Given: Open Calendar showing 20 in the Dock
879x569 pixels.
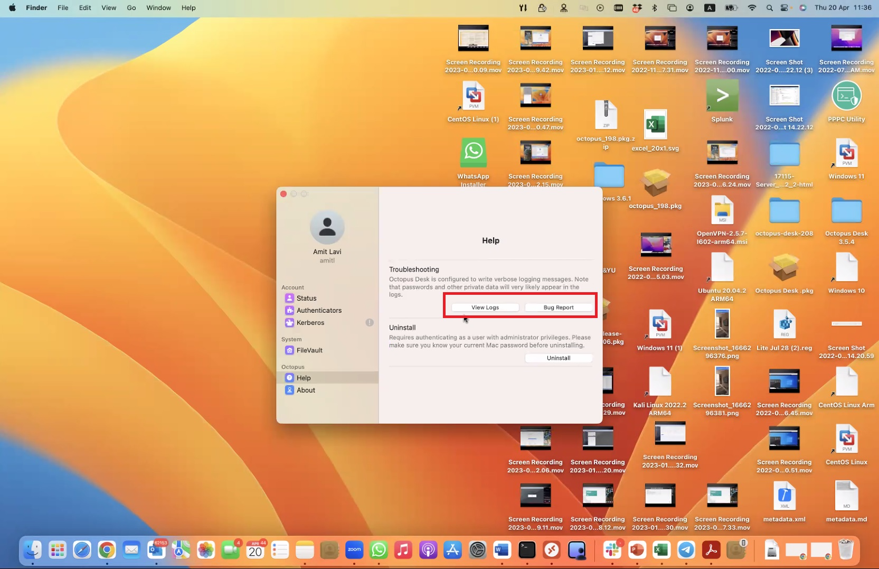Looking at the screenshot, I should [x=256, y=550].
